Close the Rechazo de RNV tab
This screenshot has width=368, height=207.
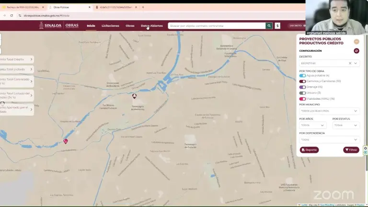click(43, 7)
